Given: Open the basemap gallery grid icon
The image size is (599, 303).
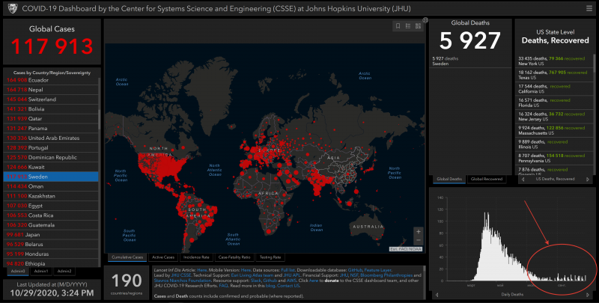Looking at the screenshot, I should pyautogui.click(x=419, y=26).
